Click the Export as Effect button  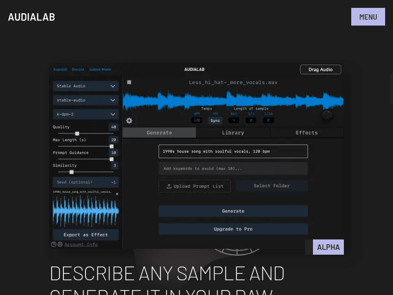coord(85,235)
